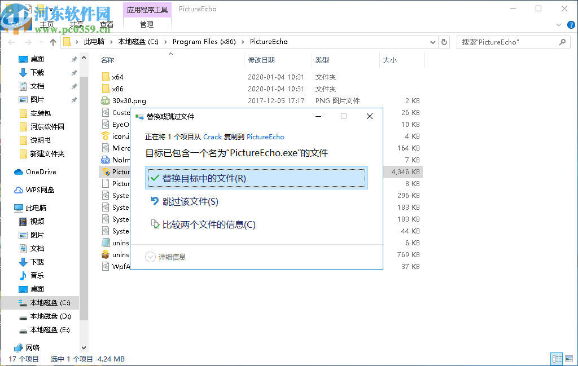Choose 替换目标中的文件 to replace the file
The height and width of the screenshot is (366, 578).
[214, 177]
